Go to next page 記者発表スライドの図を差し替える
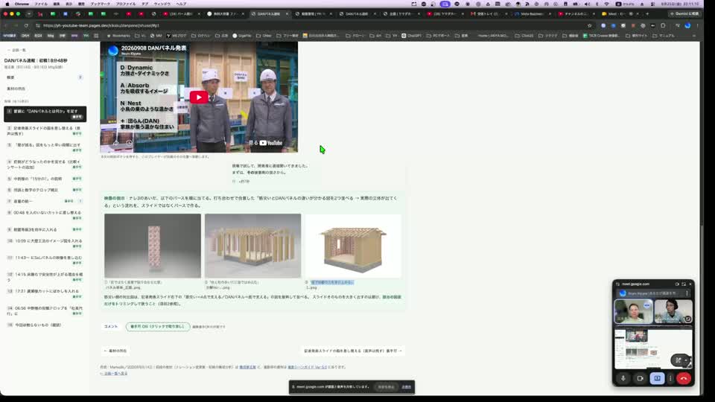The width and height of the screenshot is (715, 402). (353, 351)
